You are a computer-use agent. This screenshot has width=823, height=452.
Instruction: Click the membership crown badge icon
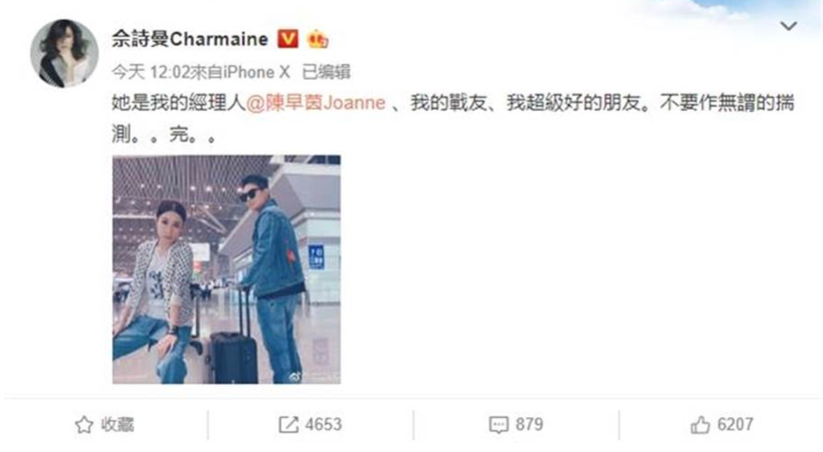click(317, 41)
